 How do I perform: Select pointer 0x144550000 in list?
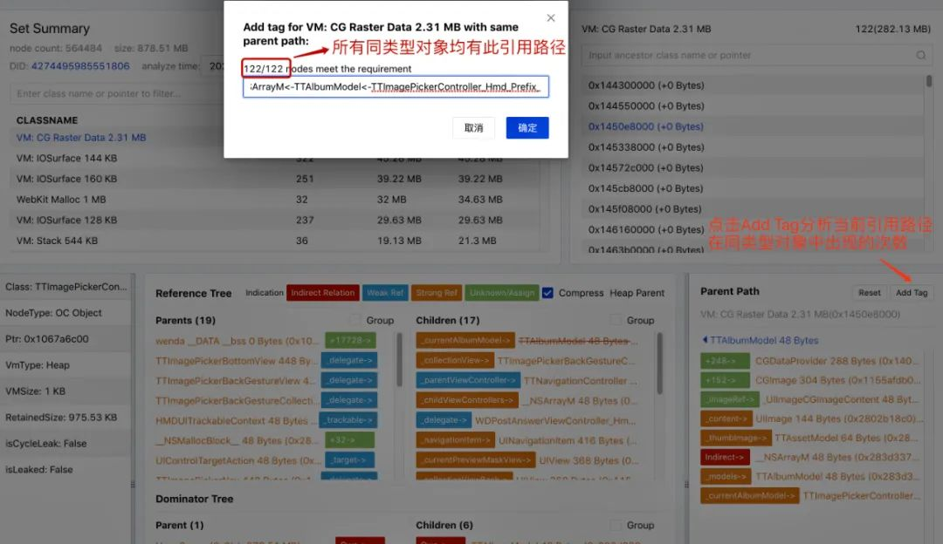(x=752, y=105)
